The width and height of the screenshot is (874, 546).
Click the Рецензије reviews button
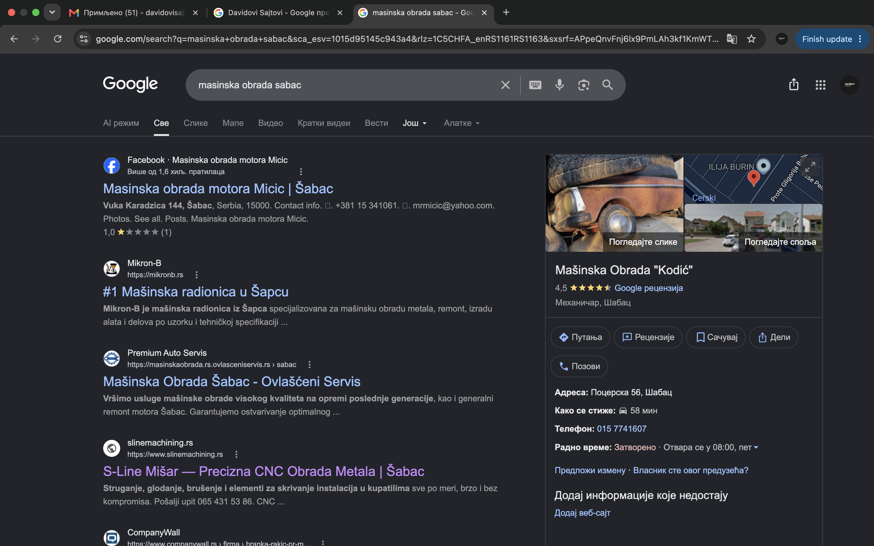[x=648, y=337]
